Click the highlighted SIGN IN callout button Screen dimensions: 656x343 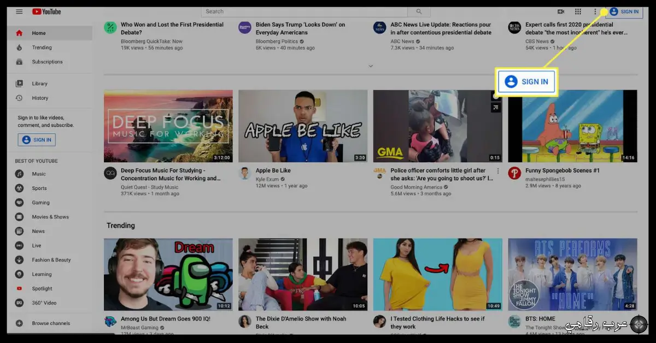click(x=526, y=82)
